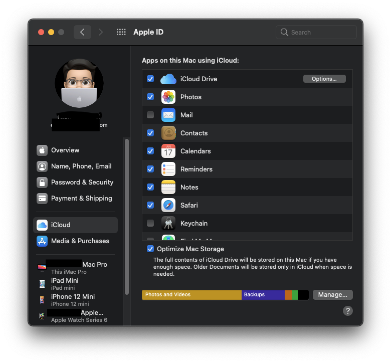The image size is (391, 363).
Task: Click the Manage storage button
Action: (333, 295)
